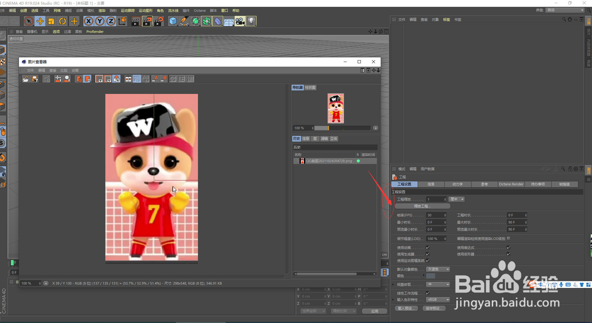The image size is (592, 323).
Task: Add a Bend deformer object
Action: point(218,21)
